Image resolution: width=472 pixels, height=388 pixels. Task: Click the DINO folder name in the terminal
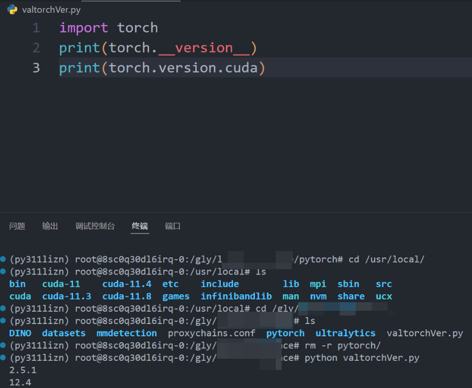click(19, 333)
